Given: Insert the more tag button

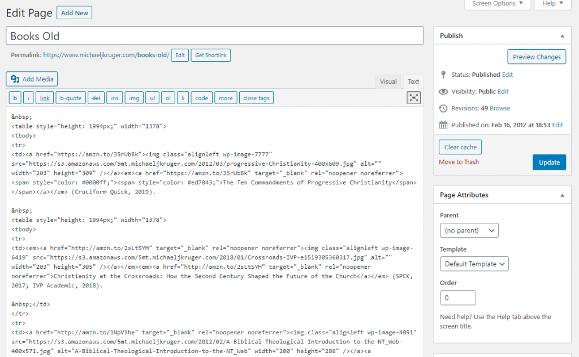Looking at the screenshot, I should (226, 98).
